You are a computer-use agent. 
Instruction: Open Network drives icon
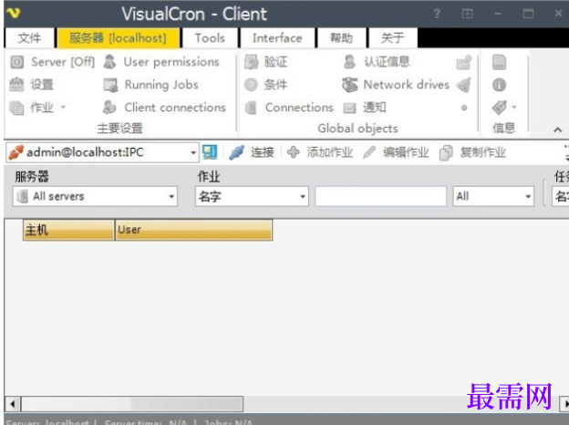(350, 85)
